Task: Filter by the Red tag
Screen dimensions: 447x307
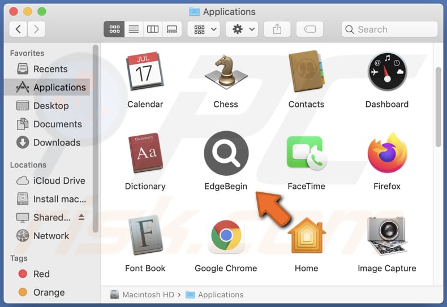Action: [47, 274]
